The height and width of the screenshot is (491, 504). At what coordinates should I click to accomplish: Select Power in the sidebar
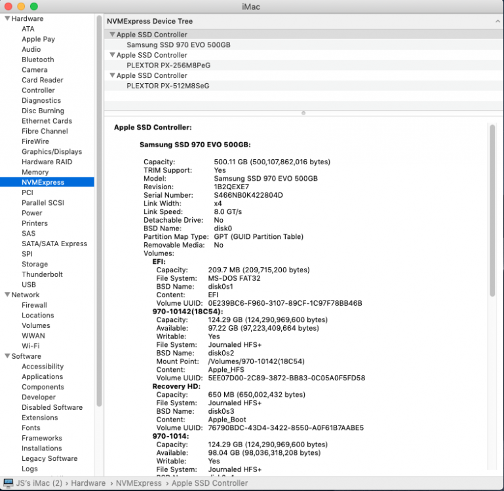[32, 213]
